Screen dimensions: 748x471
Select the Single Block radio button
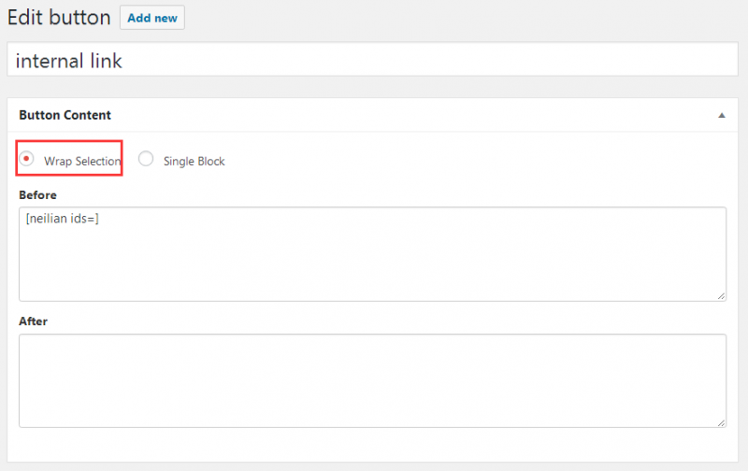146,158
